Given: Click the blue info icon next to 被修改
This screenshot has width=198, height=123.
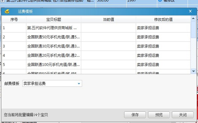Looking at the screenshot, I should tap(160, 1).
